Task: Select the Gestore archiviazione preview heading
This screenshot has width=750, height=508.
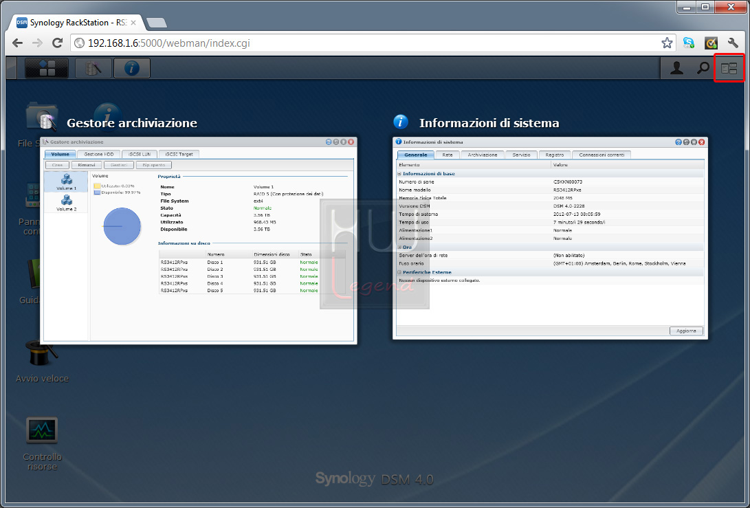Action: (x=132, y=123)
